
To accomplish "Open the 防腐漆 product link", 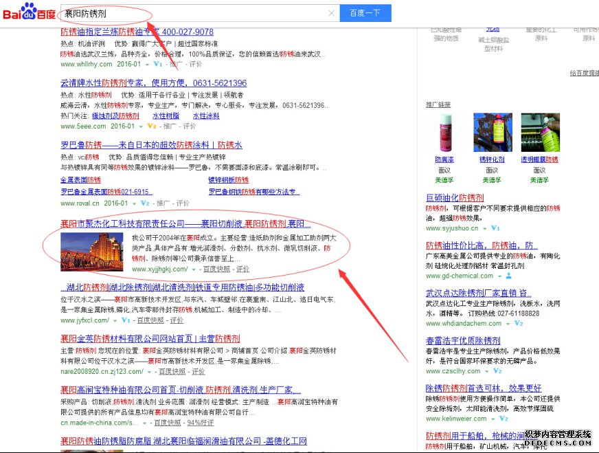I will (444, 159).
